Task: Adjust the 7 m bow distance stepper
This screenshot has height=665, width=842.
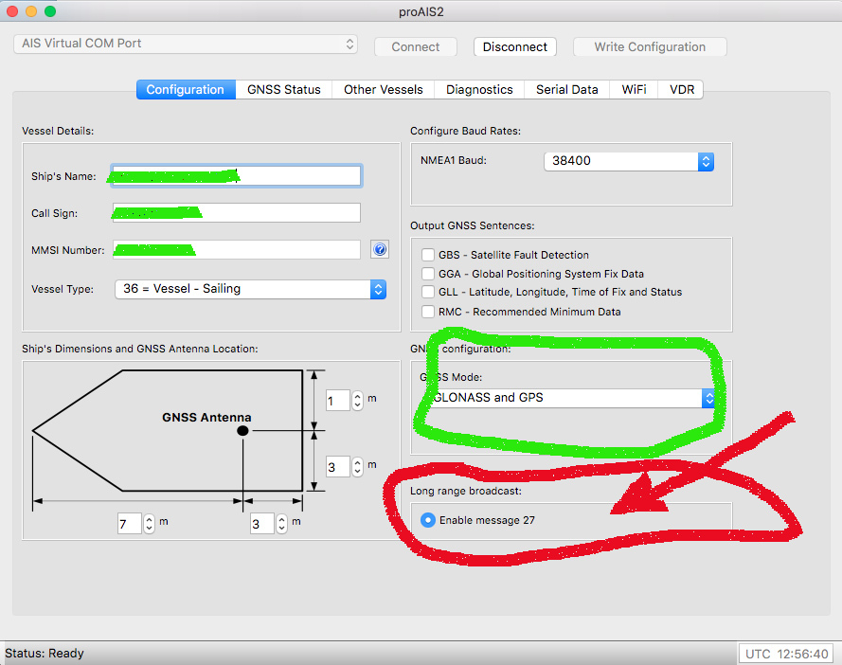Action: coord(149,523)
